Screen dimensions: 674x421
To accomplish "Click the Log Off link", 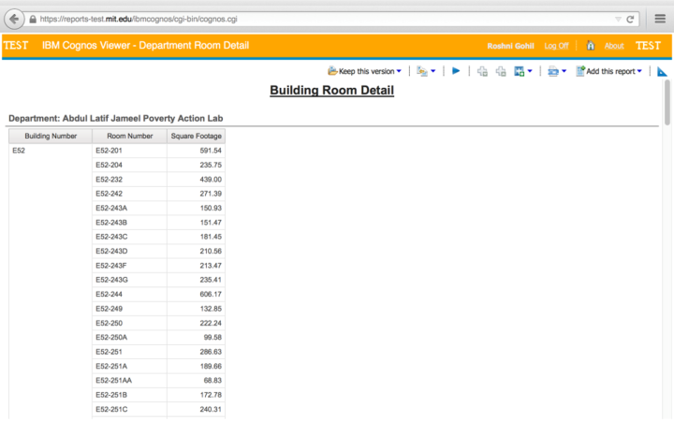I will pos(556,46).
